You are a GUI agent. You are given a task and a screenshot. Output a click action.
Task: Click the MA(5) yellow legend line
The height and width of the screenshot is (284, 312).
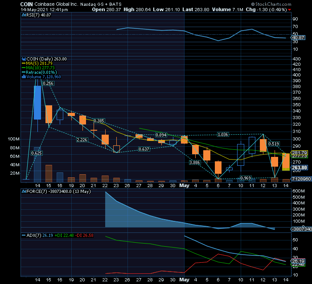[x=24, y=64]
